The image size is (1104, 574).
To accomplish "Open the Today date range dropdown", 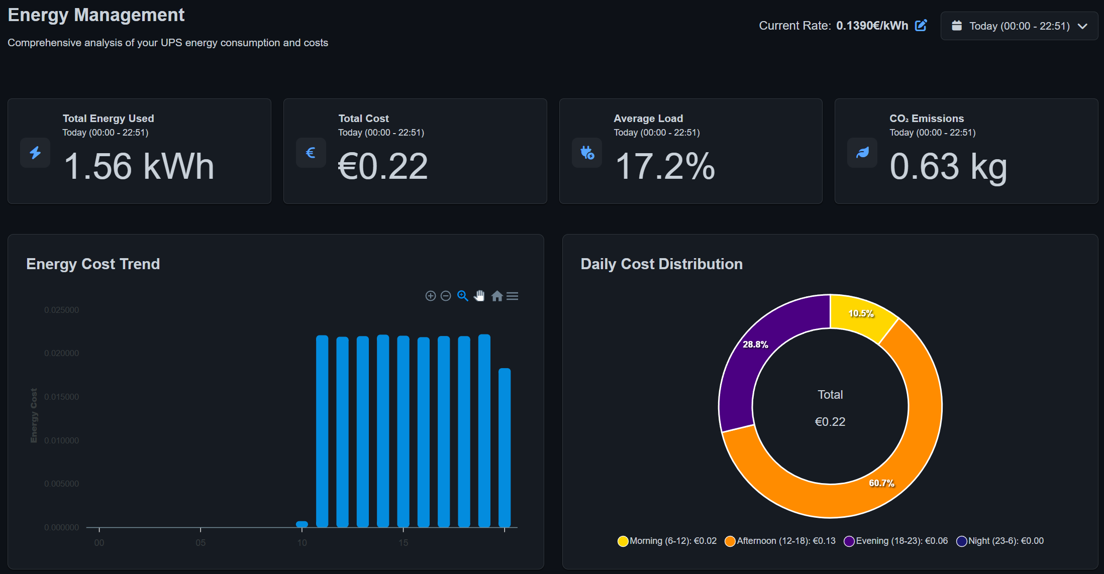I will coord(1019,26).
